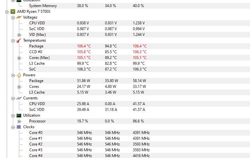This screenshot has height=158, width=250.
Task: Click the Temperatures thermometer icon
Action: click(19, 40)
